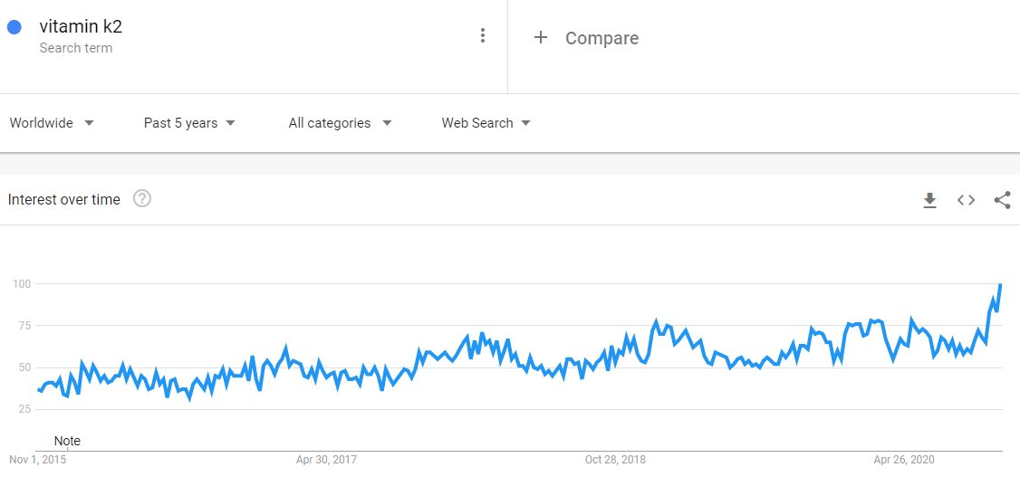Open the embed code icon
The width and height of the screenshot is (1020, 477).
tap(966, 200)
